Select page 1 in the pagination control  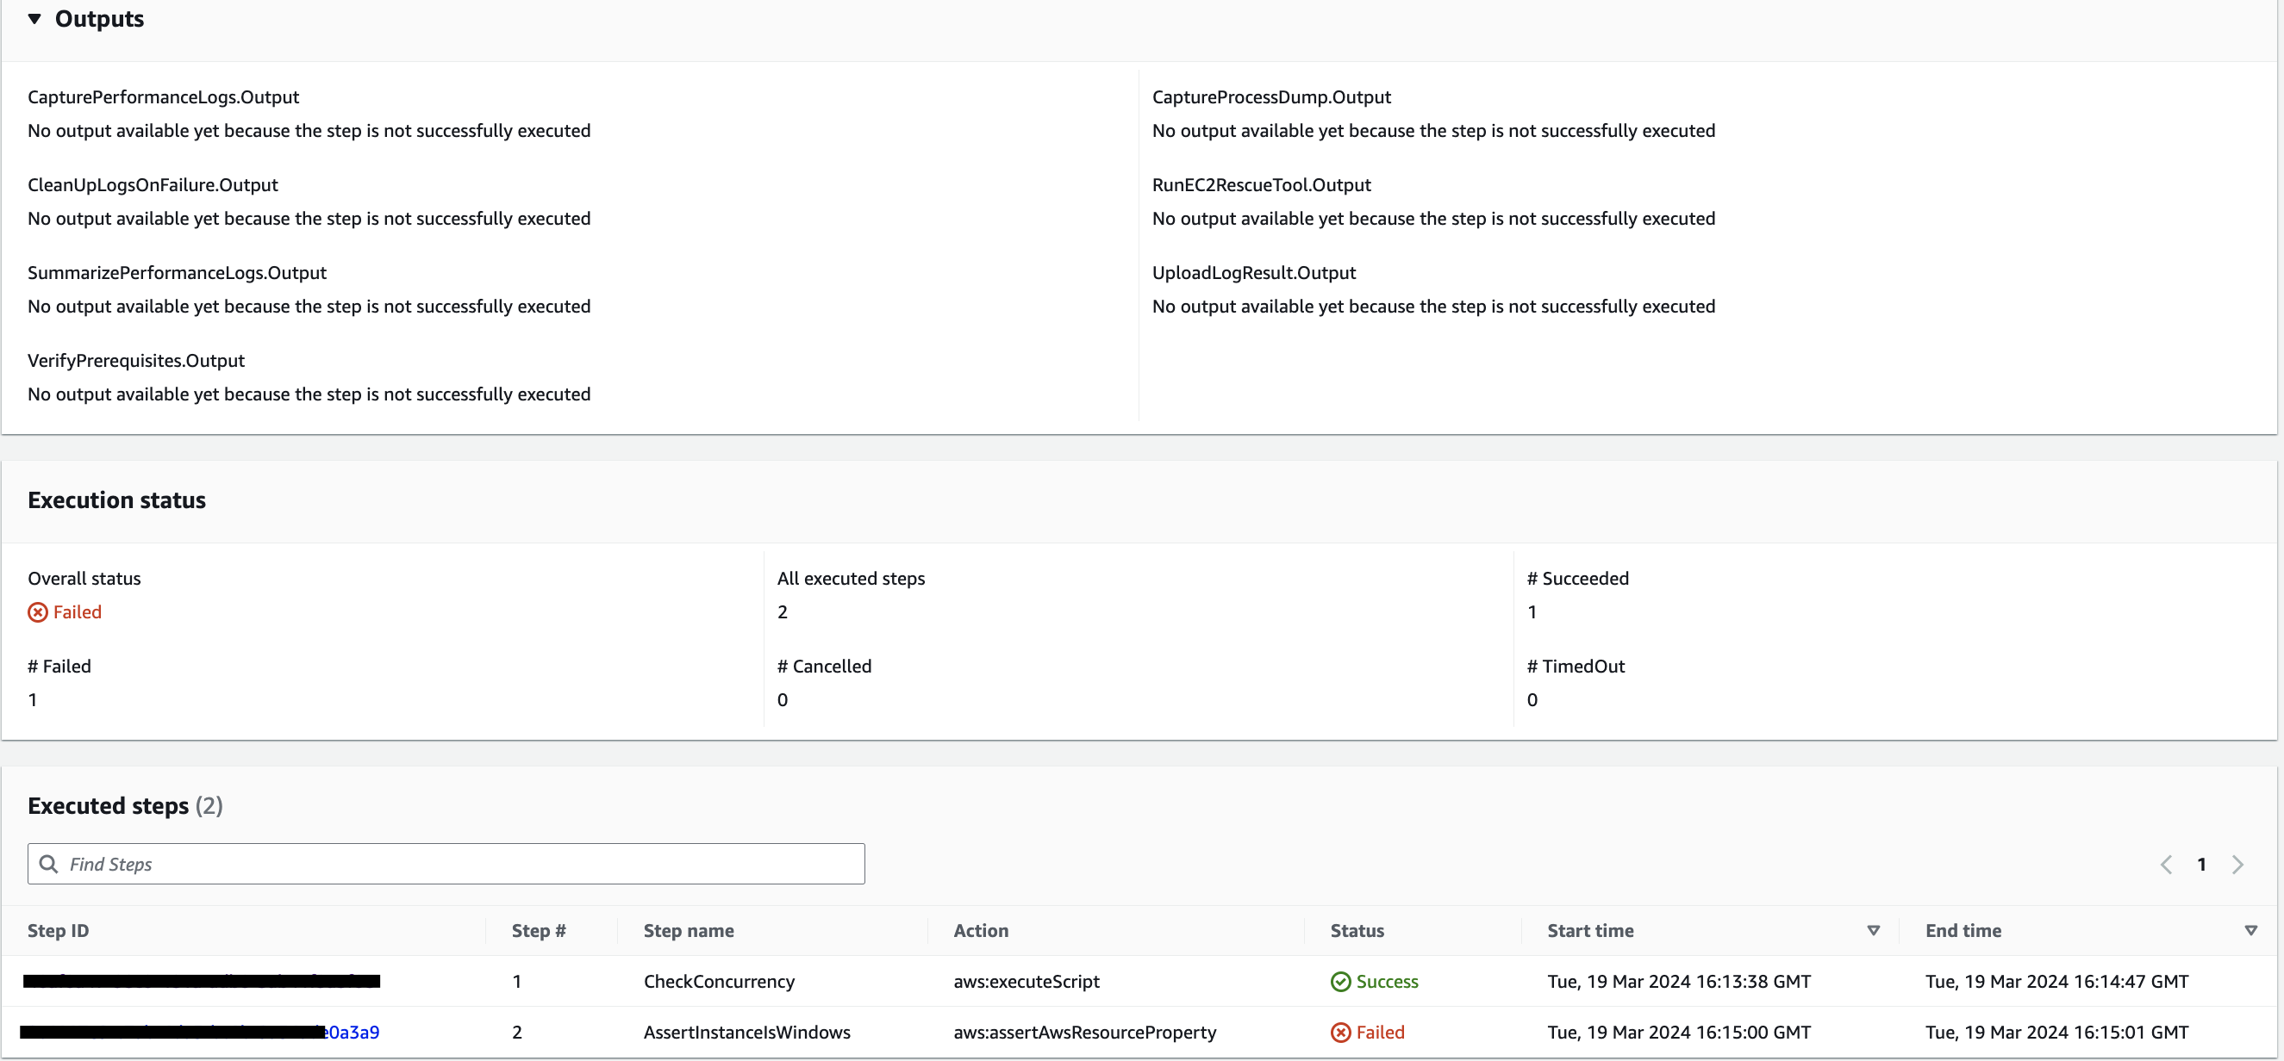click(2202, 864)
